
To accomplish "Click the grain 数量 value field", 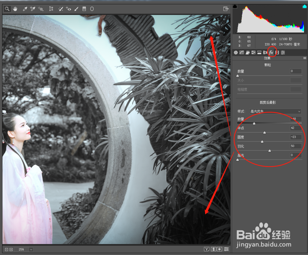I will pyautogui.click(x=296, y=71).
